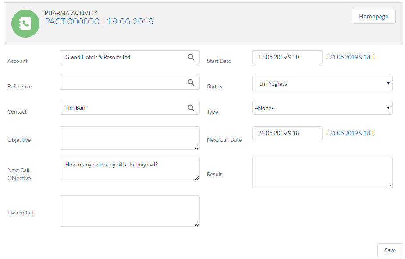
Task: Click the Account field search magnifier icon
Action: point(191,57)
